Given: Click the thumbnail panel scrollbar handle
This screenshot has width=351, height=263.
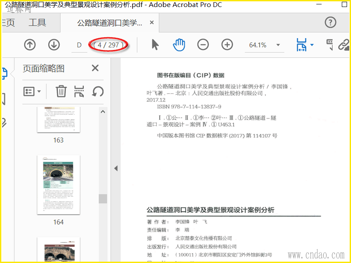Looking at the screenshot, I should 103,199.
